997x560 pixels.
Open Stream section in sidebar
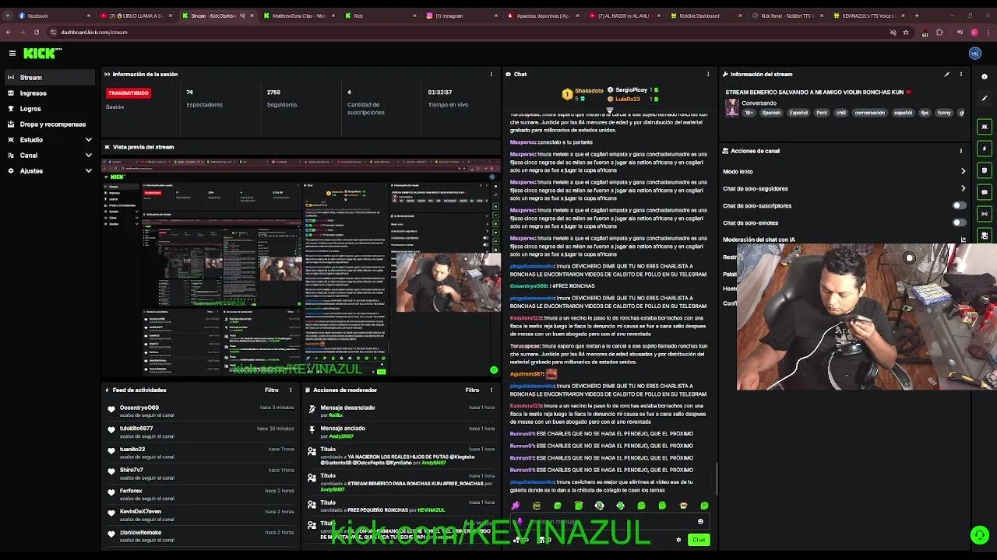pos(50,77)
